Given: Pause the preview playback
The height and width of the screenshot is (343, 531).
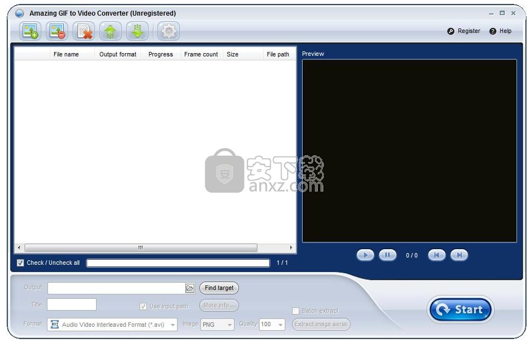Looking at the screenshot, I should click(x=388, y=255).
